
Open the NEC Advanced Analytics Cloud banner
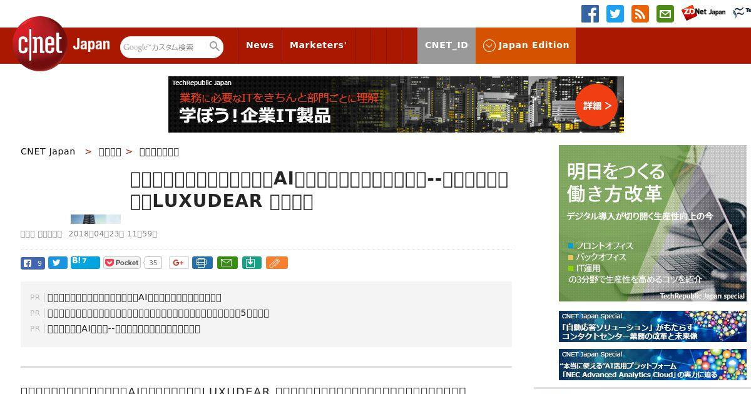[x=653, y=365]
